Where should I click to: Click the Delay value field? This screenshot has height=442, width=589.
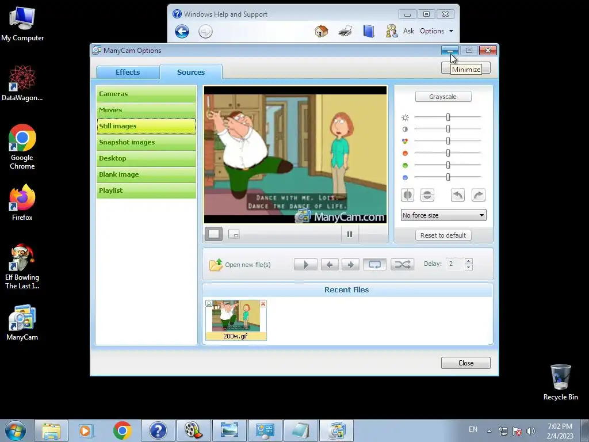[454, 264]
